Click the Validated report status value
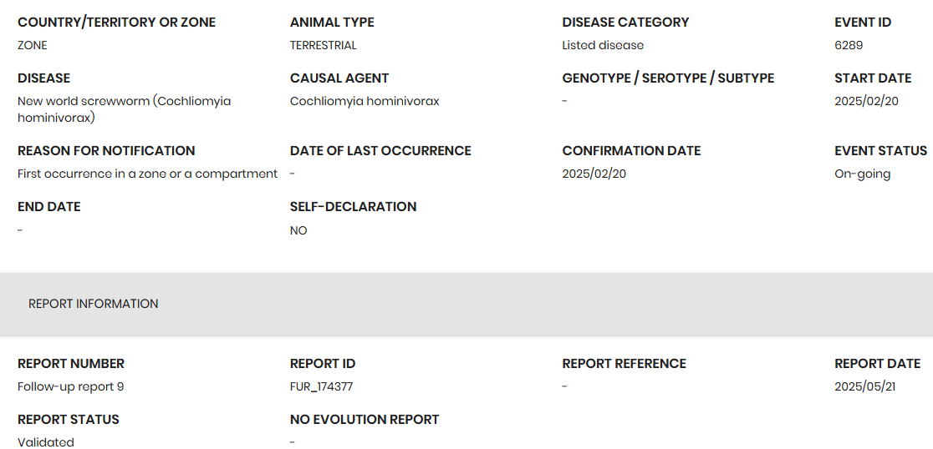Screen dimensions: 933x449 click(46, 442)
